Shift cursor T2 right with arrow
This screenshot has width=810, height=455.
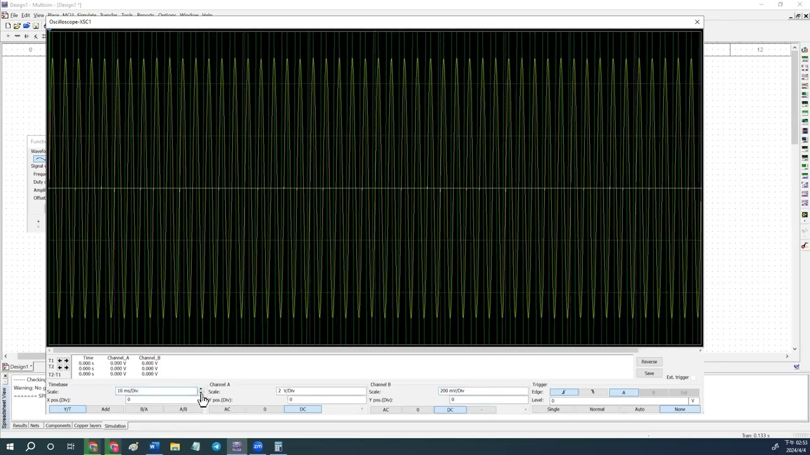(66, 367)
